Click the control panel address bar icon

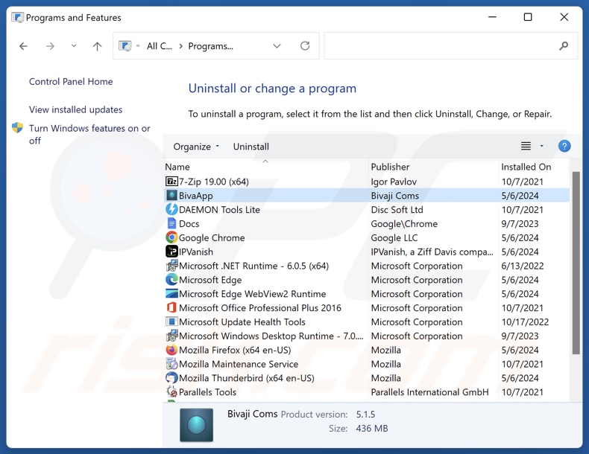click(x=125, y=45)
